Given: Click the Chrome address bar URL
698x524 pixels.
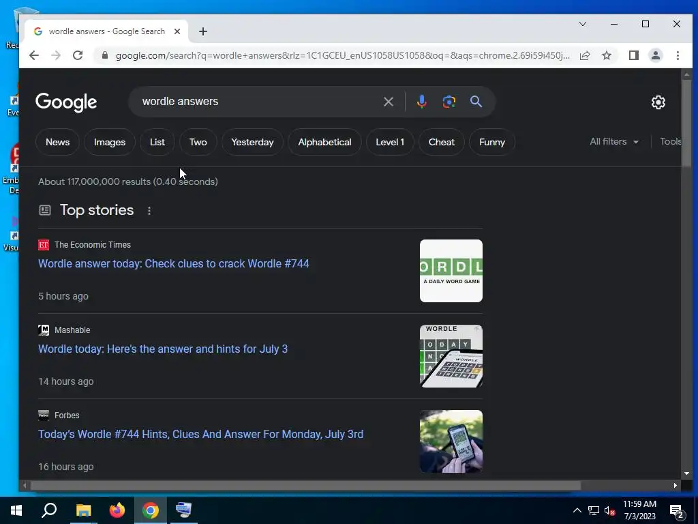Looking at the screenshot, I should (x=342, y=55).
